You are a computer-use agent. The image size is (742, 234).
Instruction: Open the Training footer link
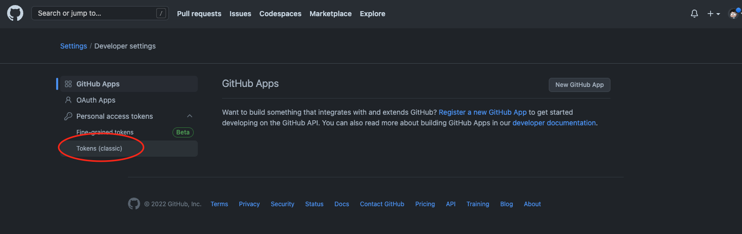click(478, 204)
